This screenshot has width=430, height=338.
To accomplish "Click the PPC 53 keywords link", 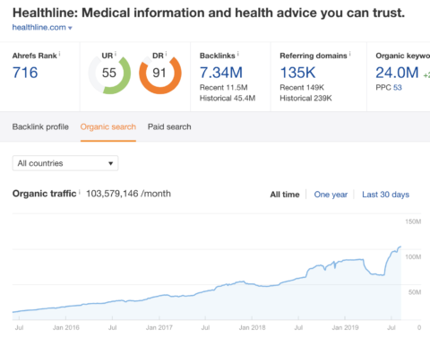I will click(398, 88).
